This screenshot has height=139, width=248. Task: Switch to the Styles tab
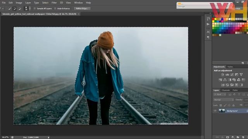[230, 67]
